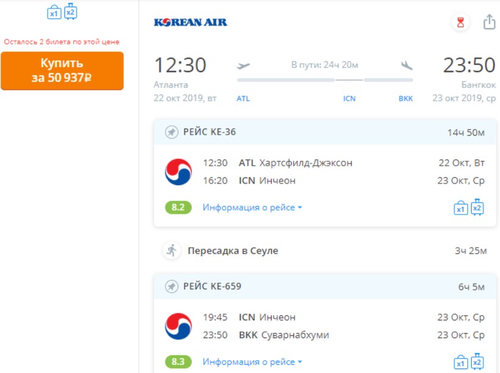Expand Информация о рейсе for flight KE-659
The image size is (500, 373).
point(252,362)
